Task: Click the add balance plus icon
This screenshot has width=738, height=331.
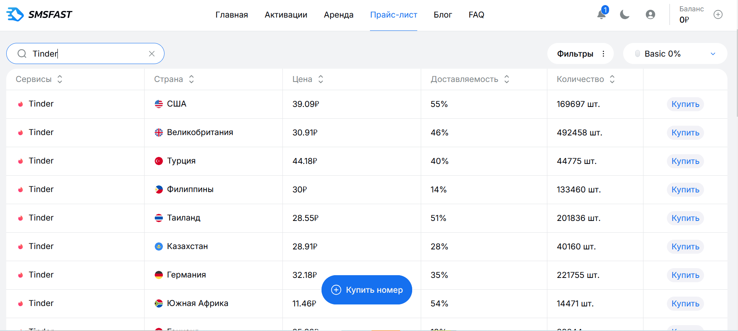Action: [x=718, y=14]
